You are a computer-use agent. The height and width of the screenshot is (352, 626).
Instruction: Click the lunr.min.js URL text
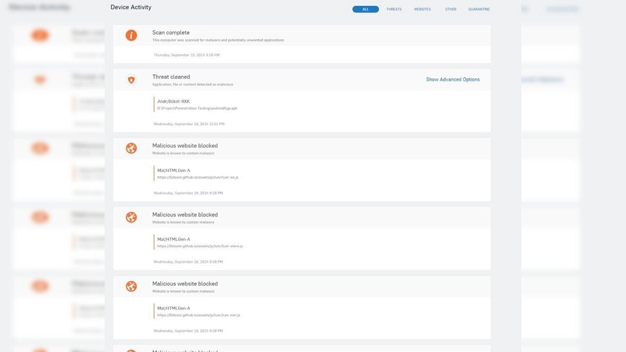[198, 315]
